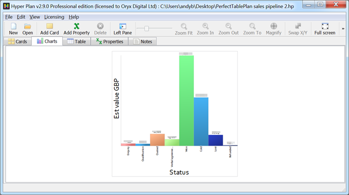Go to the Notes tab
Viewport: 349px width, 195px height.
(143, 41)
